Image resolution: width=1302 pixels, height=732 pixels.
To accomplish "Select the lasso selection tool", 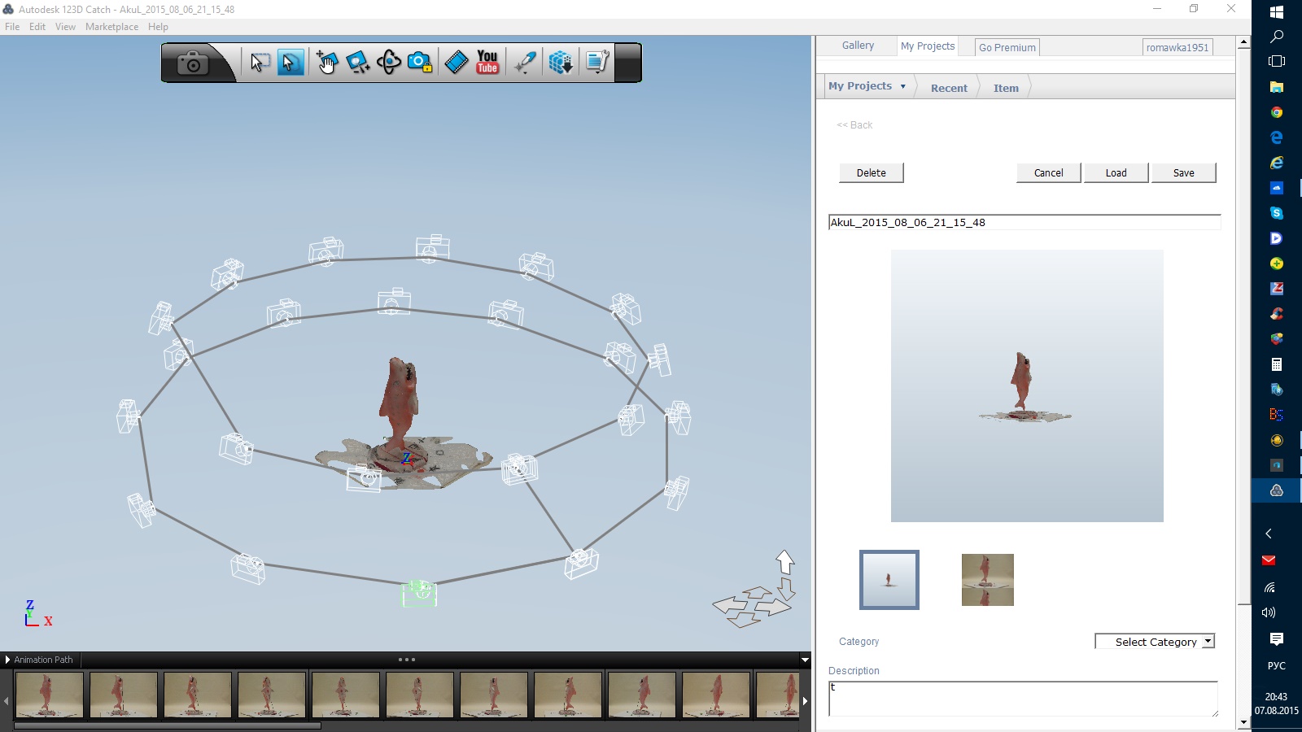I will click(289, 62).
